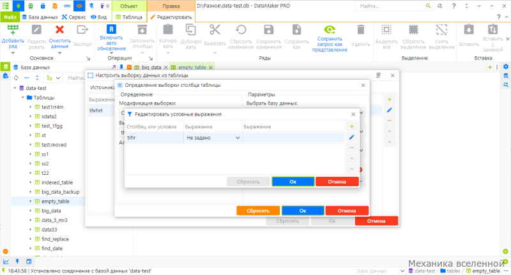Edit the condition with pencil icon
511x275 pixels.
click(352, 137)
